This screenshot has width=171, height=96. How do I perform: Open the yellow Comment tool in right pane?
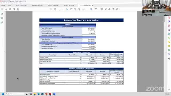[169, 46]
